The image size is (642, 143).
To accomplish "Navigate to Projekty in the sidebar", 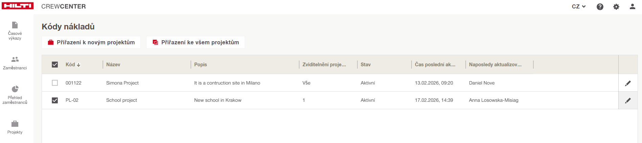I will [x=15, y=127].
